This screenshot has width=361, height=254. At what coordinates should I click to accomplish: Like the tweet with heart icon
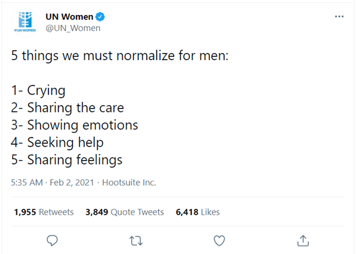(219, 240)
